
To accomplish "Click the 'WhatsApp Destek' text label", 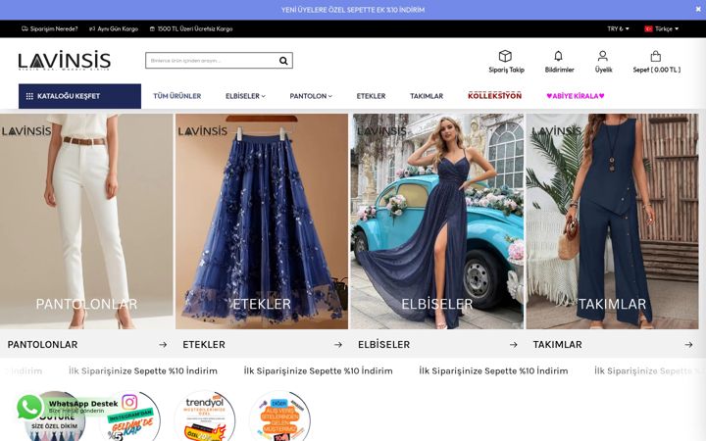I will 83,404.
